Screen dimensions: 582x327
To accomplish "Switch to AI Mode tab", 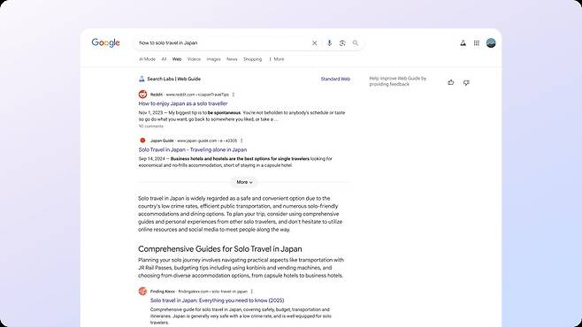I will [x=147, y=59].
